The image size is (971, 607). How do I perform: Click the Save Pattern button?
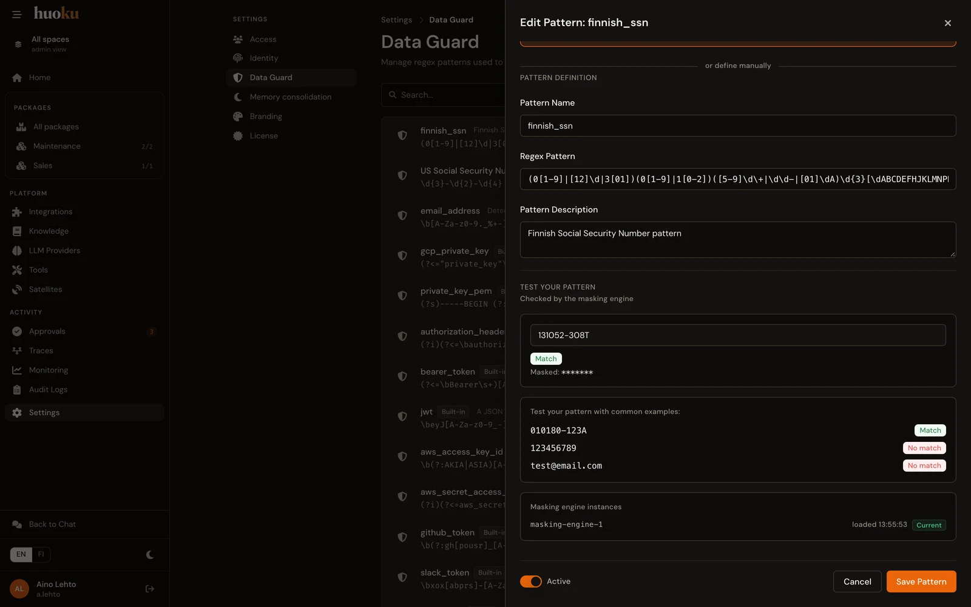(x=921, y=582)
